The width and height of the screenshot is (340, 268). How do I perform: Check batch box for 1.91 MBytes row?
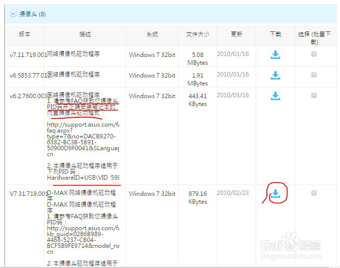click(x=314, y=75)
